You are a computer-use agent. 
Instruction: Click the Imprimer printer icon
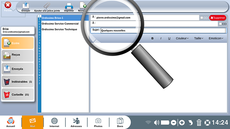(x=69, y=6)
